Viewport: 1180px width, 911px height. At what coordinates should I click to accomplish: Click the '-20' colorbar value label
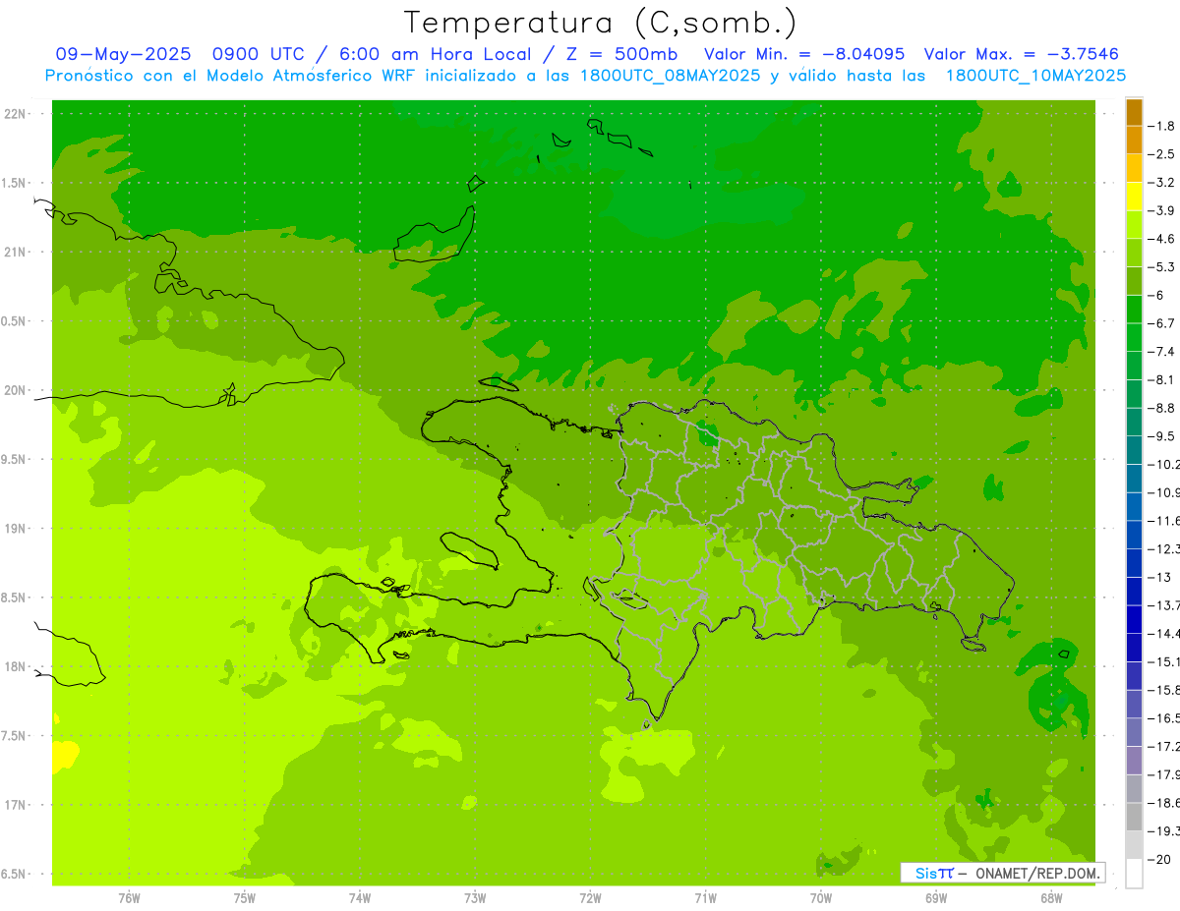1158,860
